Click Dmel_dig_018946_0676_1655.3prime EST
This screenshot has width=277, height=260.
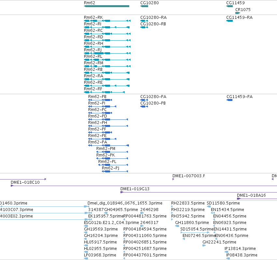125,203
